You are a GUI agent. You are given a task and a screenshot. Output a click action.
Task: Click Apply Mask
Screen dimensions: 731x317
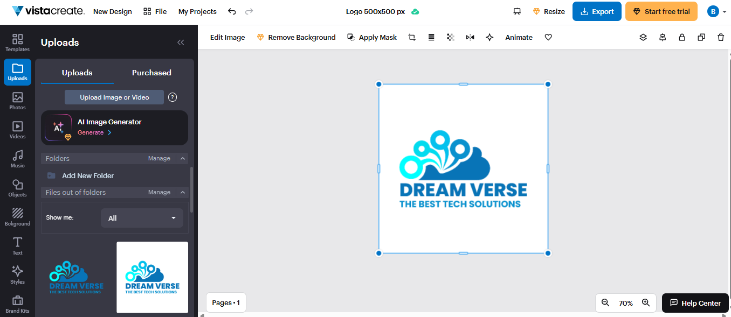372,37
